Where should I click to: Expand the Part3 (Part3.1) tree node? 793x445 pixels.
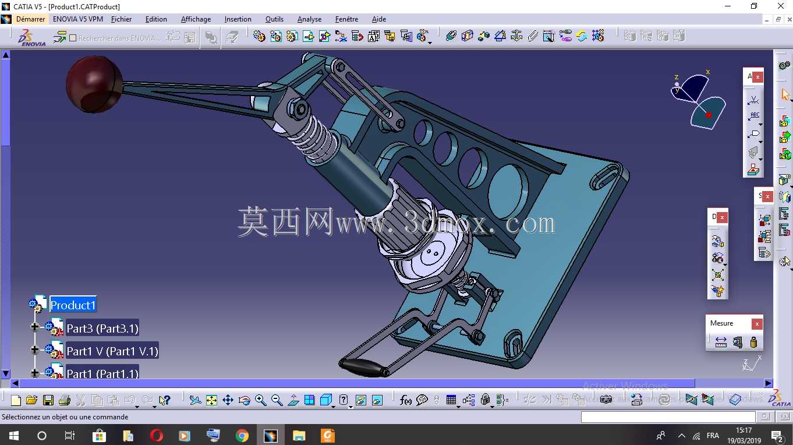(x=35, y=327)
